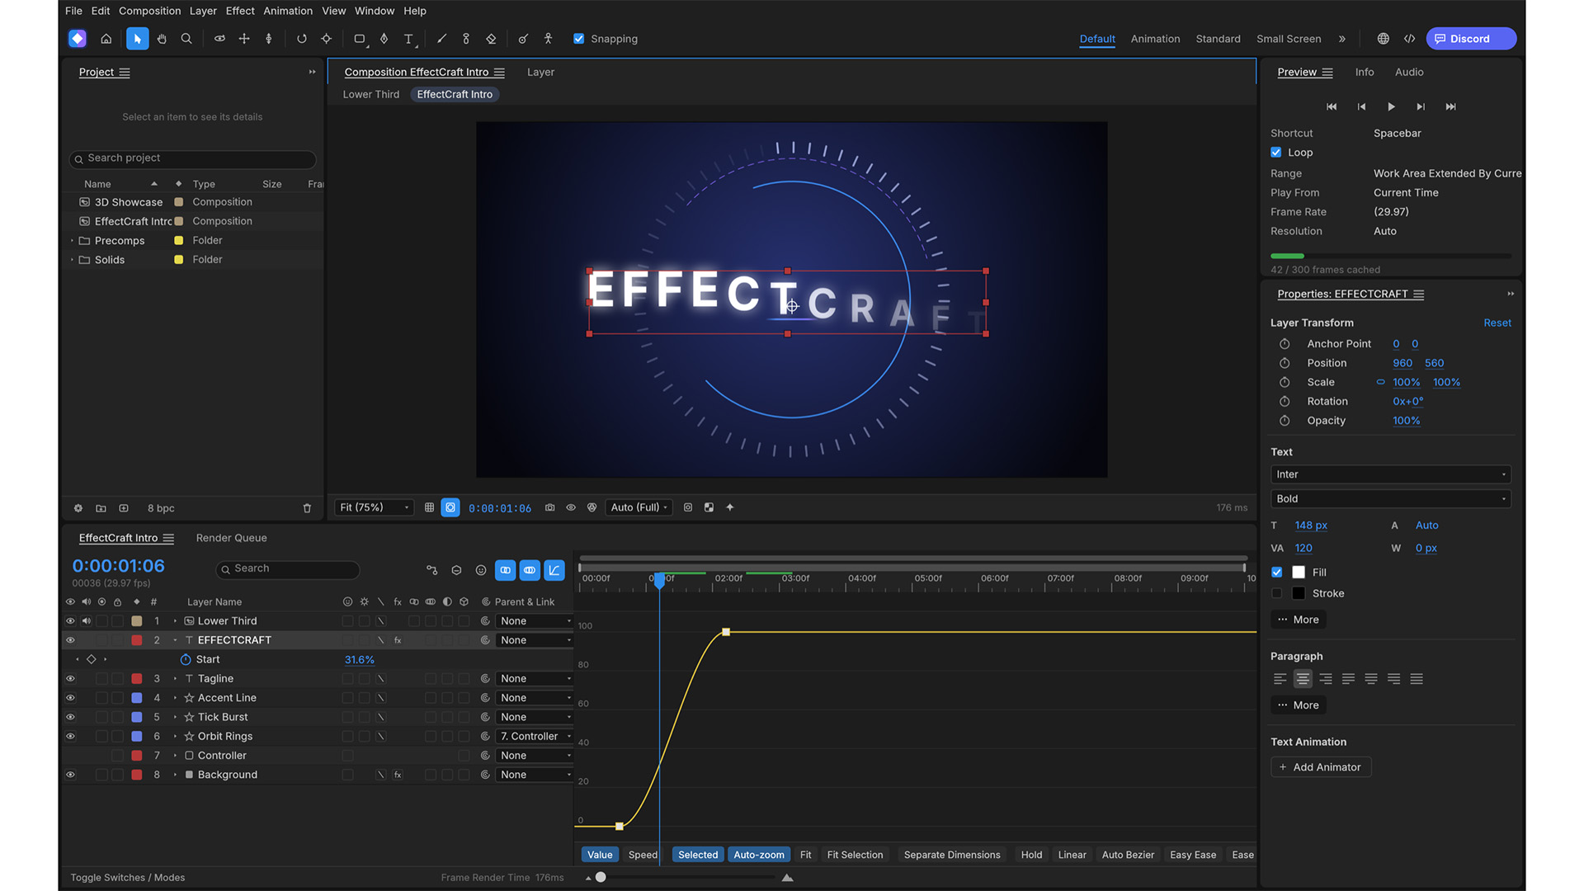The height and width of the screenshot is (891, 1584).
Task: Select the Rectangle shape tool
Action: [x=360, y=39]
